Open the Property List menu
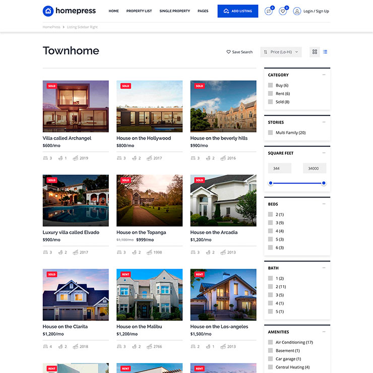Image resolution: width=373 pixels, height=373 pixels. [x=139, y=11]
